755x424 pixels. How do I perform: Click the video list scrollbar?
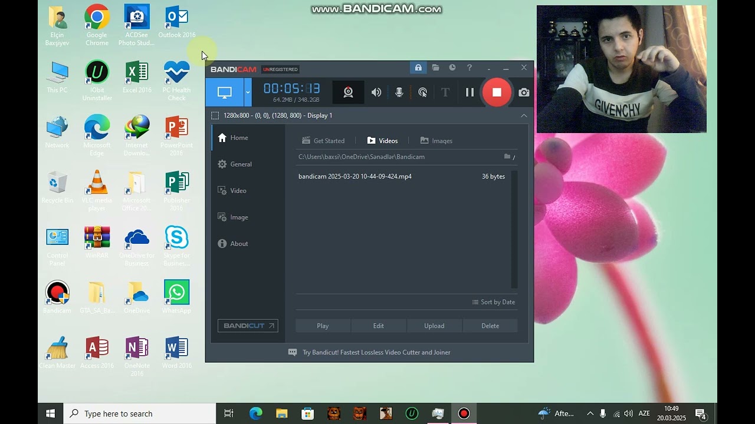click(x=514, y=230)
